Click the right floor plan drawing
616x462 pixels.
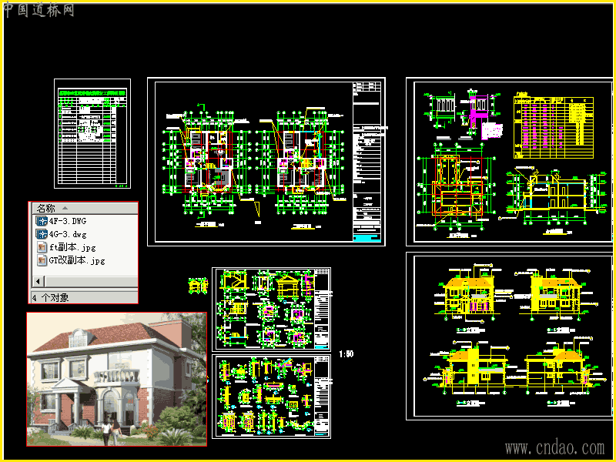(300, 165)
